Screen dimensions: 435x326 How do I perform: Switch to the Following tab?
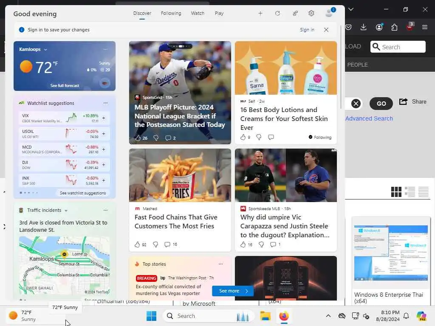pos(171,13)
